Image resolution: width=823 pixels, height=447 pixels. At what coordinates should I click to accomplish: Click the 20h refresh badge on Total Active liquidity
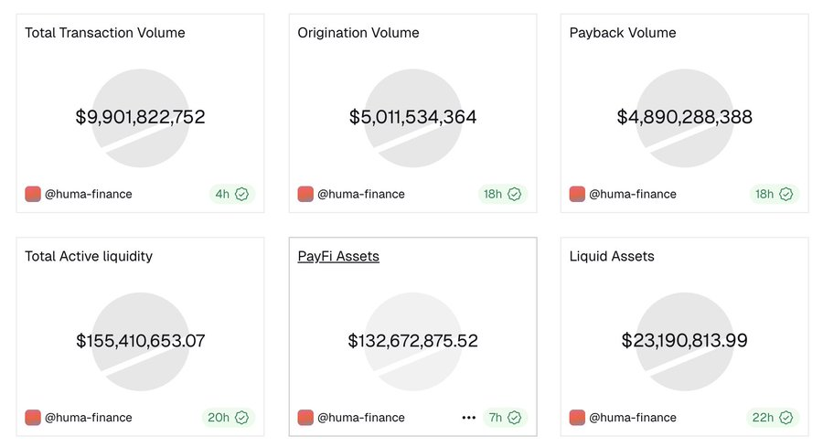click(229, 418)
